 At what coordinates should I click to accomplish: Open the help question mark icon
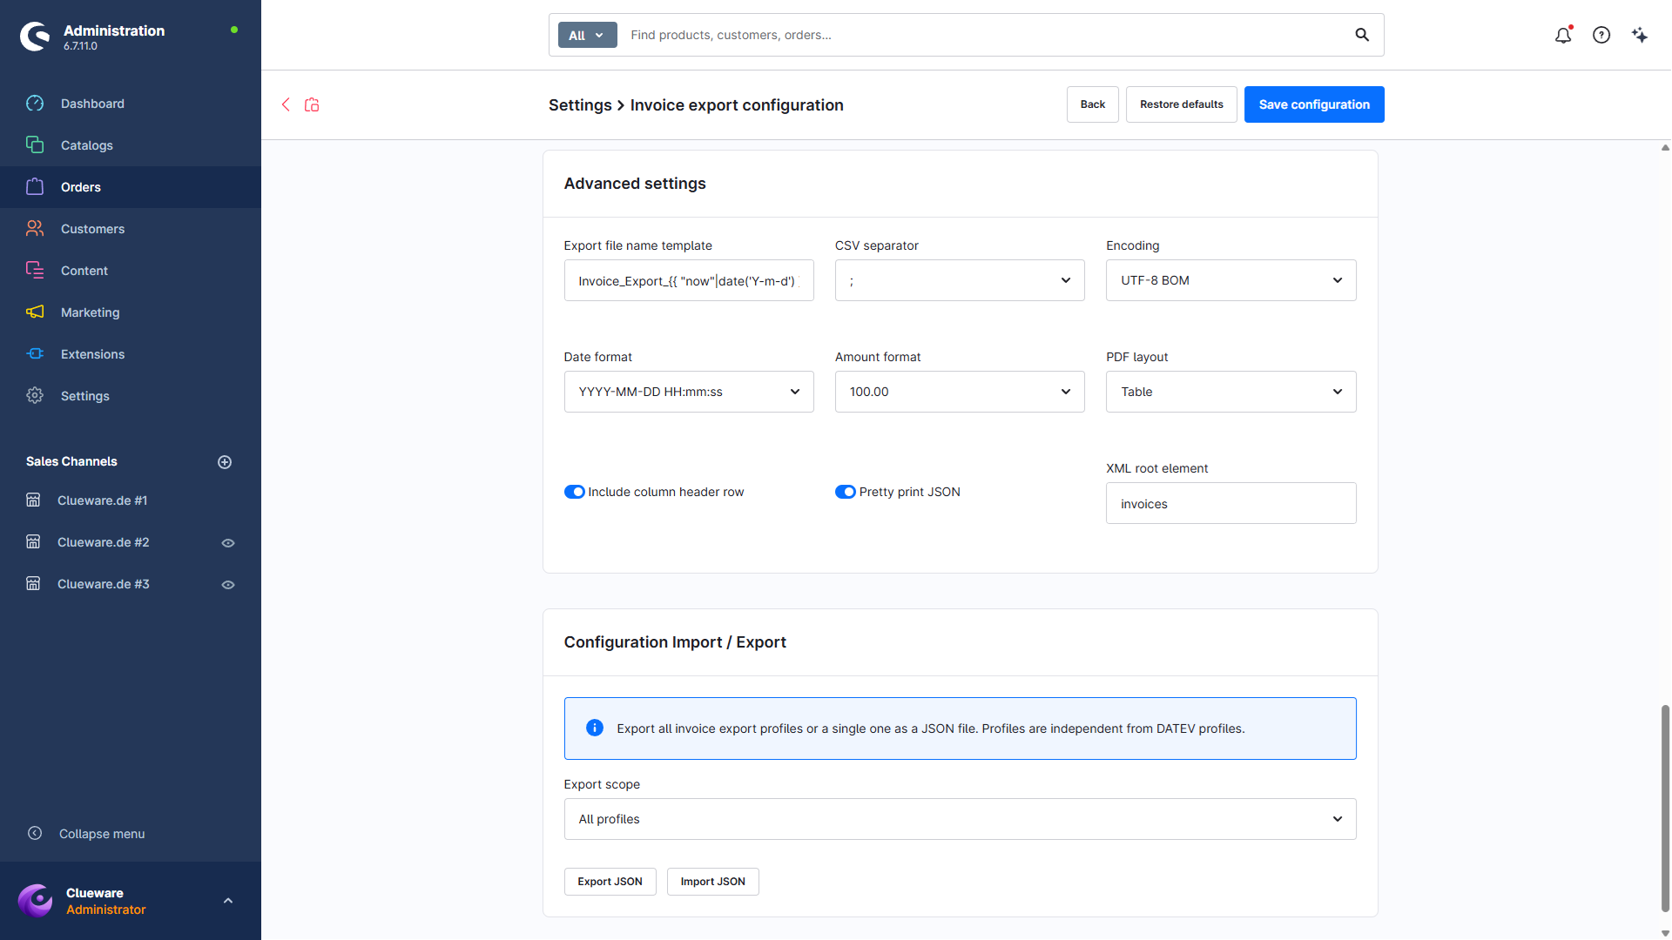pyautogui.click(x=1601, y=35)
